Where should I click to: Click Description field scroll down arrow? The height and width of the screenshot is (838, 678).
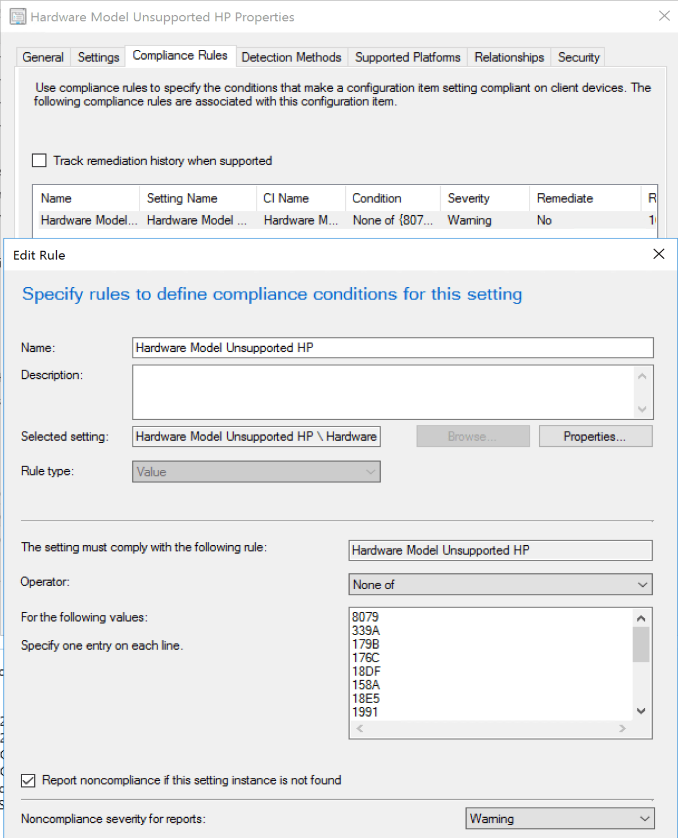tap(642, 409)
